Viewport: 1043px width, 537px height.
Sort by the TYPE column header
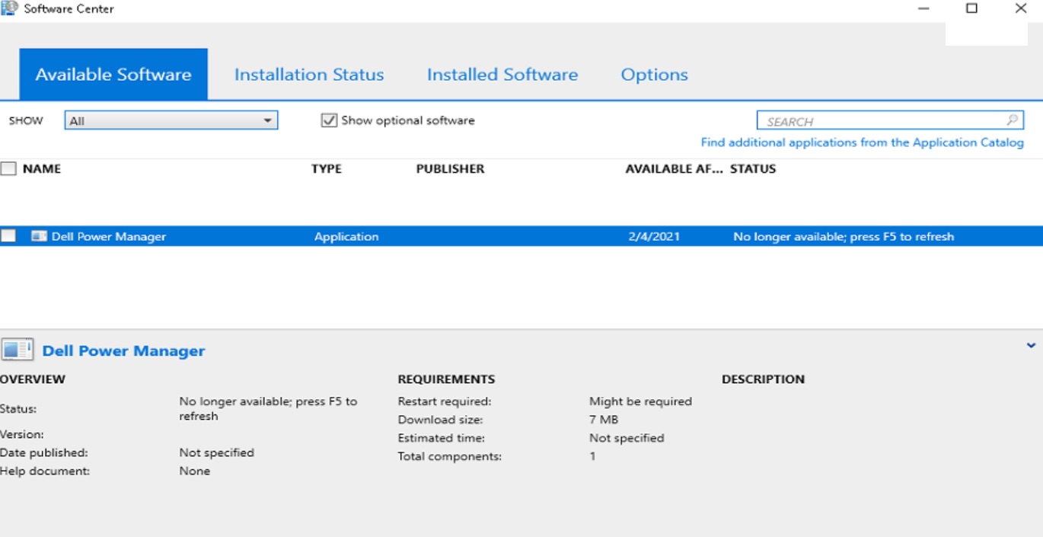pyautogui.click(x=327, y=169)
